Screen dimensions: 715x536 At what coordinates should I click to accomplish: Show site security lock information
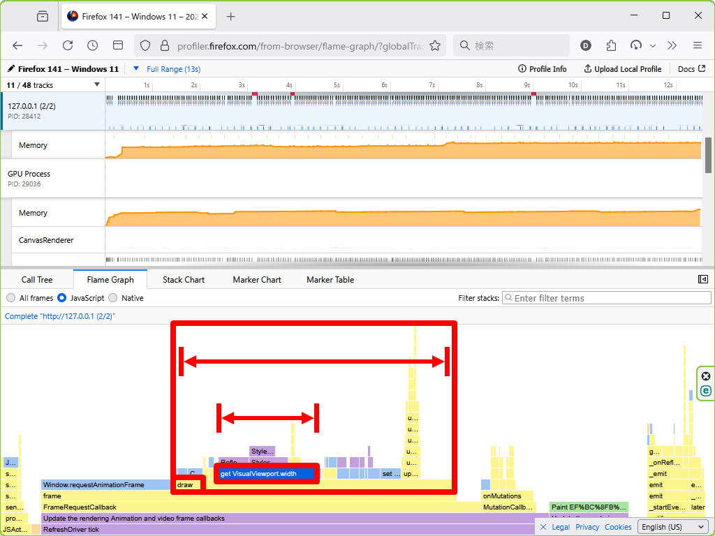[x=165, y=45]
